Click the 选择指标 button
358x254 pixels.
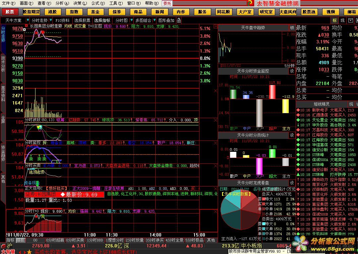(x=102, y=21)
